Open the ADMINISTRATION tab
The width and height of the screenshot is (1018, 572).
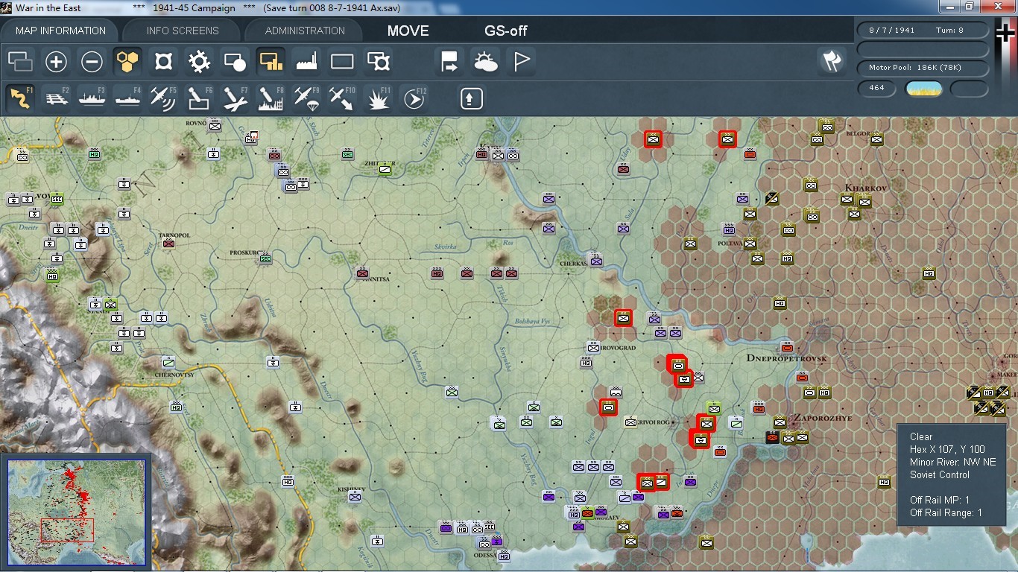click(x=305, y=31)
